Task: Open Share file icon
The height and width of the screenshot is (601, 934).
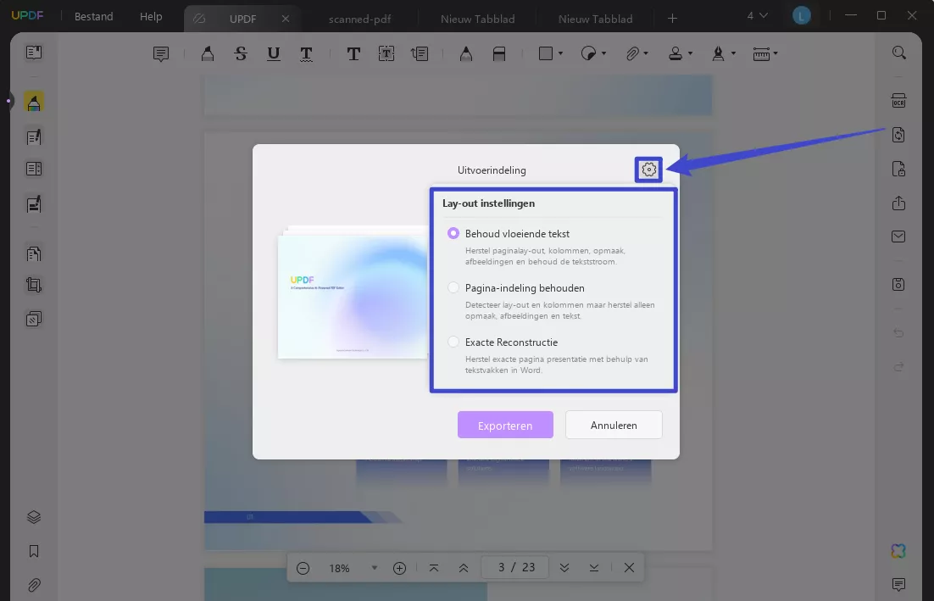Action: (x=899, y=203)
